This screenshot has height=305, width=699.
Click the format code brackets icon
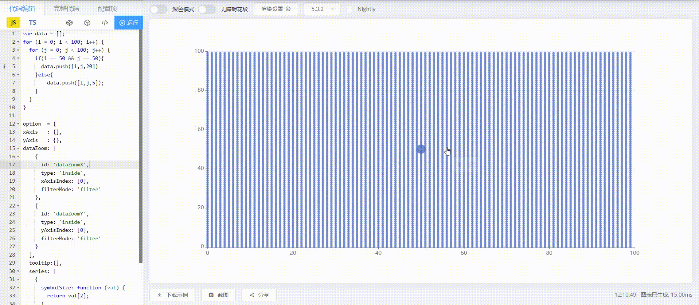click(x=105, y=23)
